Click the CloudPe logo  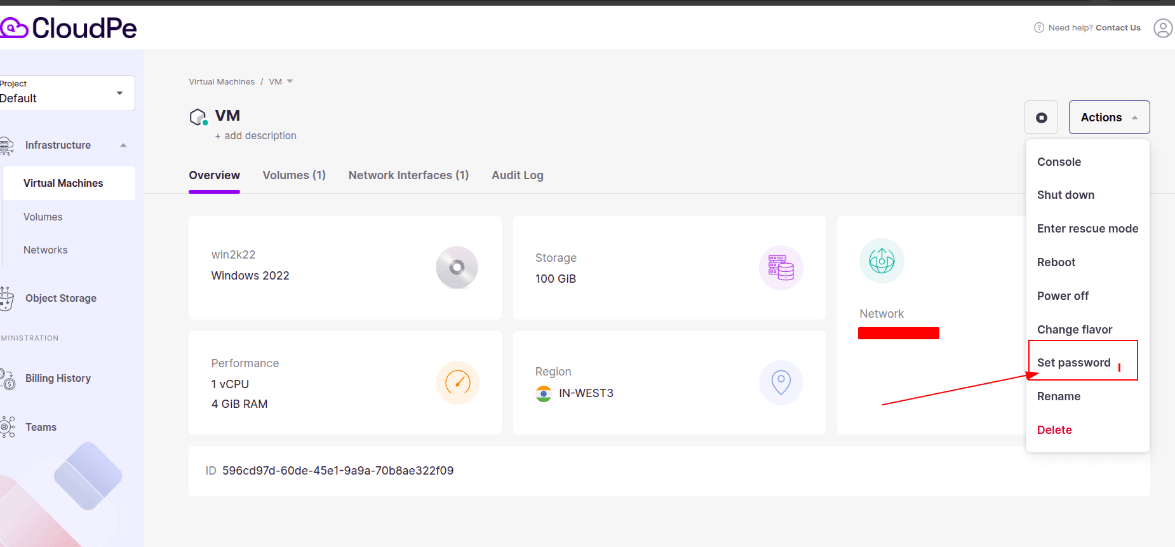68,28
